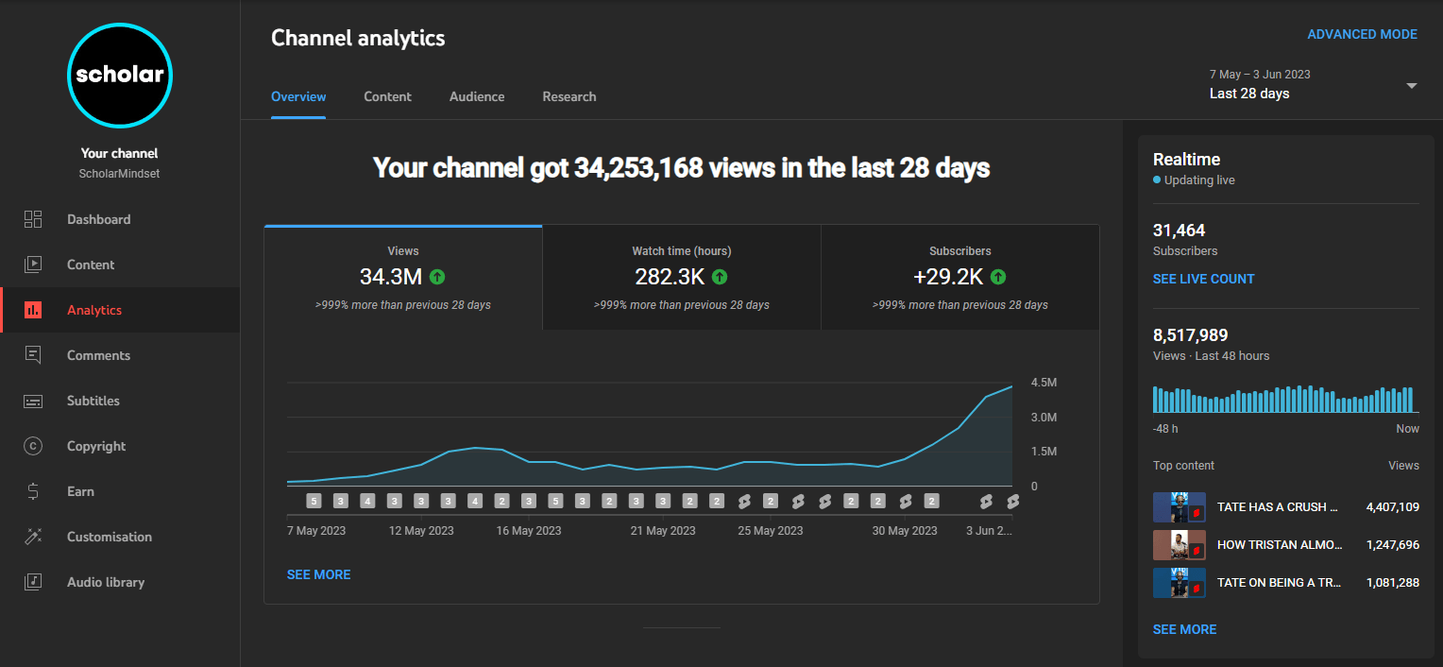Expand the Last 28 days date dropdown
1443x667 pixels.
point(1411,86)
